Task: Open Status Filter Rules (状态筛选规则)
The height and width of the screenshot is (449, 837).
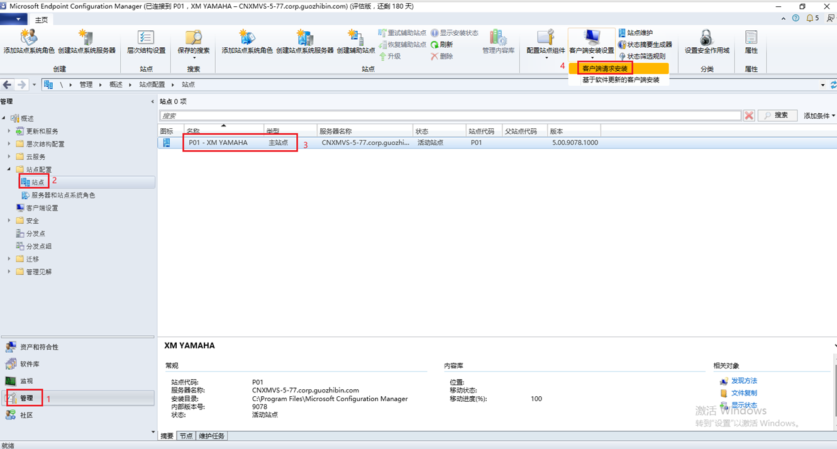Action: [641, 56]
